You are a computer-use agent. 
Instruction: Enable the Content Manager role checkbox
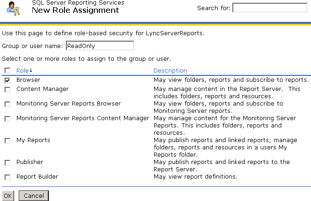(x=7, y=90)
